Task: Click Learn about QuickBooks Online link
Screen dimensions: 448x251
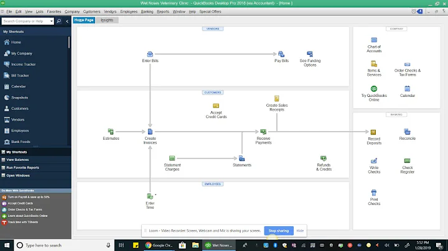Action: pyautogui.click(x=27, y=216)
